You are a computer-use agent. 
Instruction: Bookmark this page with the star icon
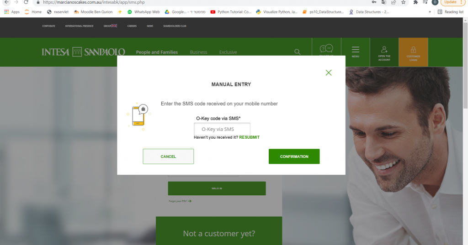(x=404, y=2)
